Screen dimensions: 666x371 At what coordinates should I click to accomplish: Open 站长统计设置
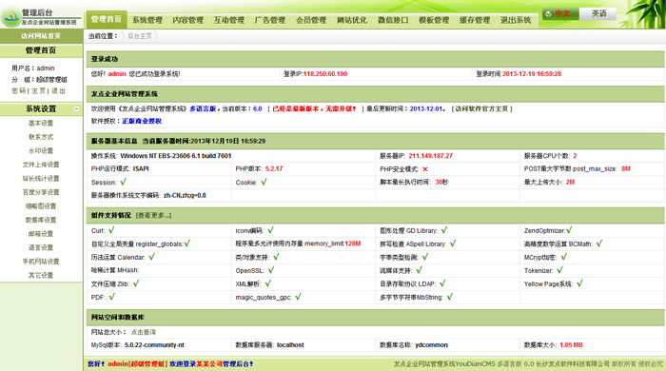point(41,178)
